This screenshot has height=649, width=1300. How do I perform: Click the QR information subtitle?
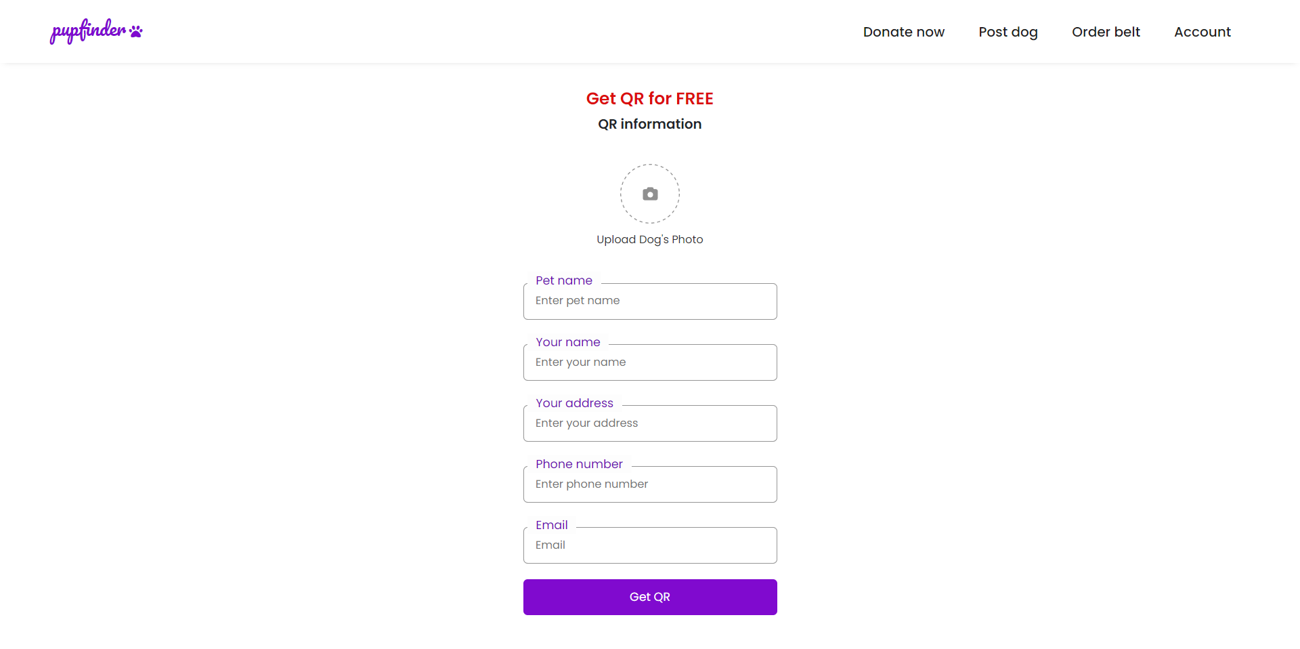pos(649,124)
